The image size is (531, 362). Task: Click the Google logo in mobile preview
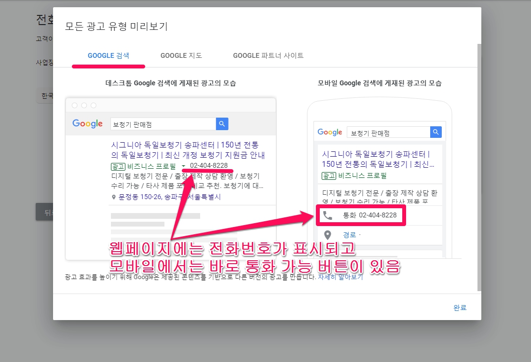coord(329,132)
